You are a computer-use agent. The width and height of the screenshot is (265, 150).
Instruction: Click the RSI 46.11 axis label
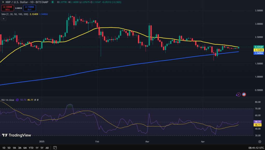point(258,125)
